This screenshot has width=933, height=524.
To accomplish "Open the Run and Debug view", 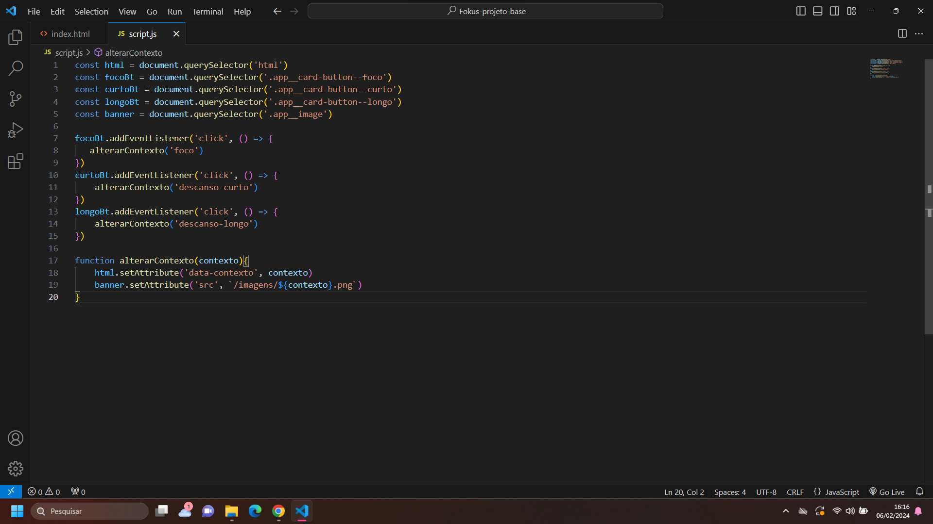I will coord(16,131).
